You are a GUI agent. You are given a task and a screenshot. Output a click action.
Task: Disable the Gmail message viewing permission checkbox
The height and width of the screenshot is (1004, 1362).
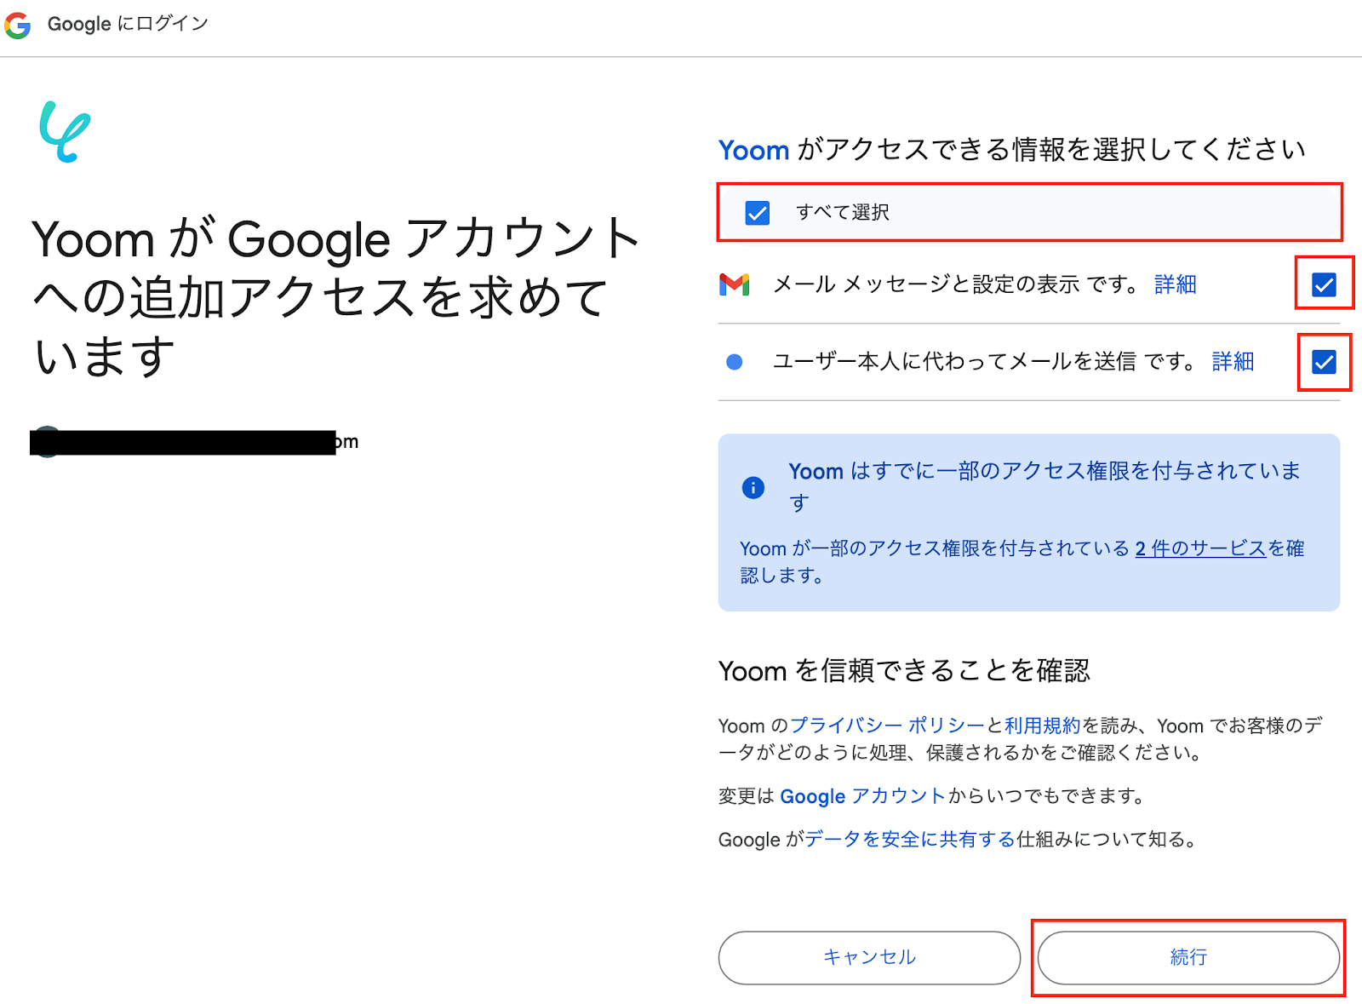coord(1323,284)
